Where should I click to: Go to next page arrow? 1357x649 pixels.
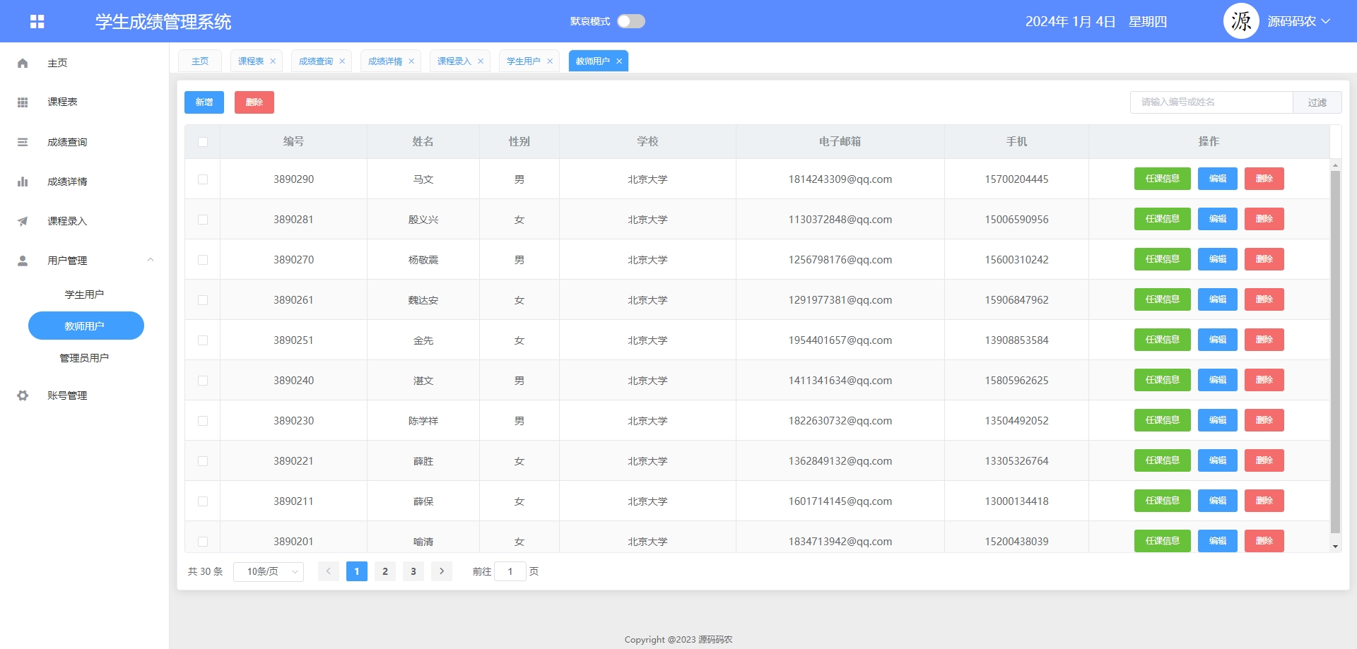[442, 571]
